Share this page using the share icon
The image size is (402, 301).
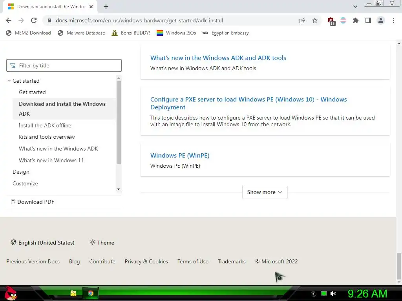302,20
